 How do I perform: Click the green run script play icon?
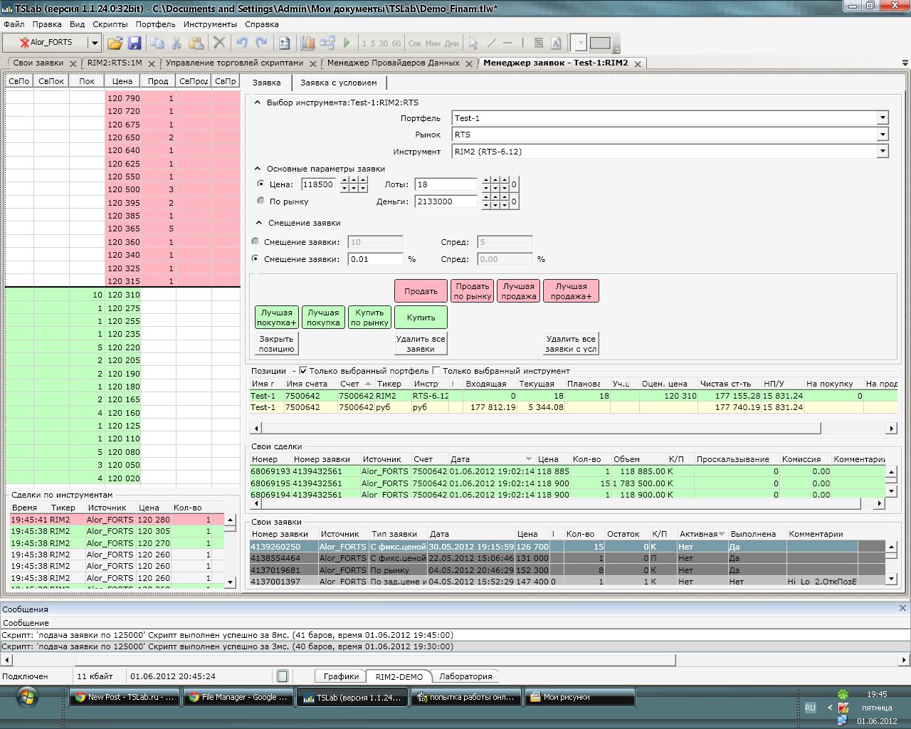pyautogui.click(x=347, y=43)
